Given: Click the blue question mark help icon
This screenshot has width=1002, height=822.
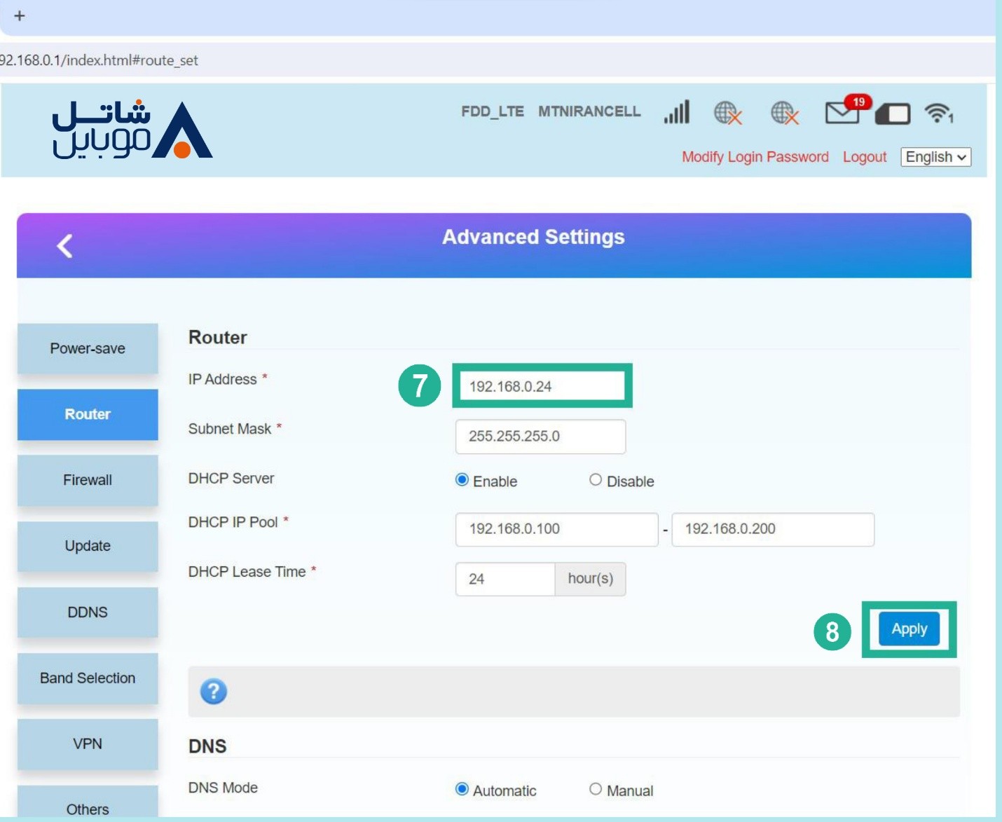Looking at the screenshot, I should [x=214, y=692].
